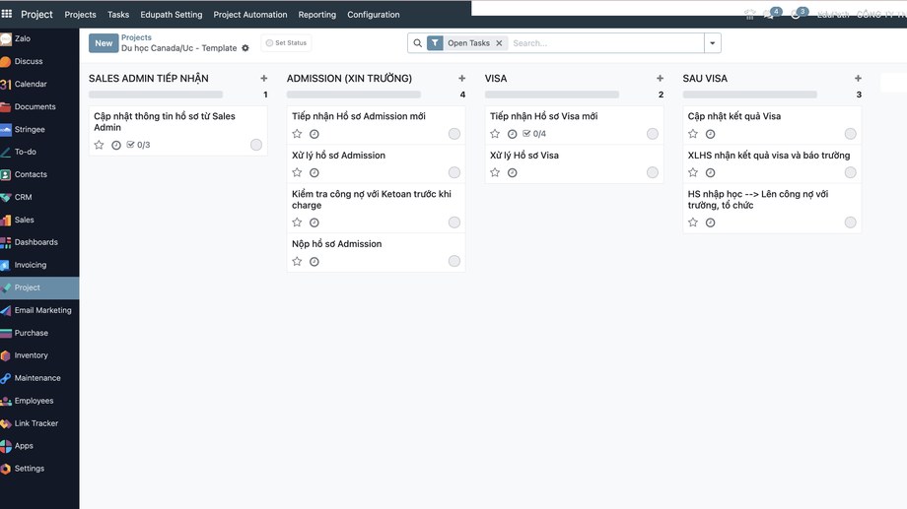Image resolution: width=907 pixels, height=509 pixels.
Task: Open To-do app from sidebar
Action: [x=39, y=152]
